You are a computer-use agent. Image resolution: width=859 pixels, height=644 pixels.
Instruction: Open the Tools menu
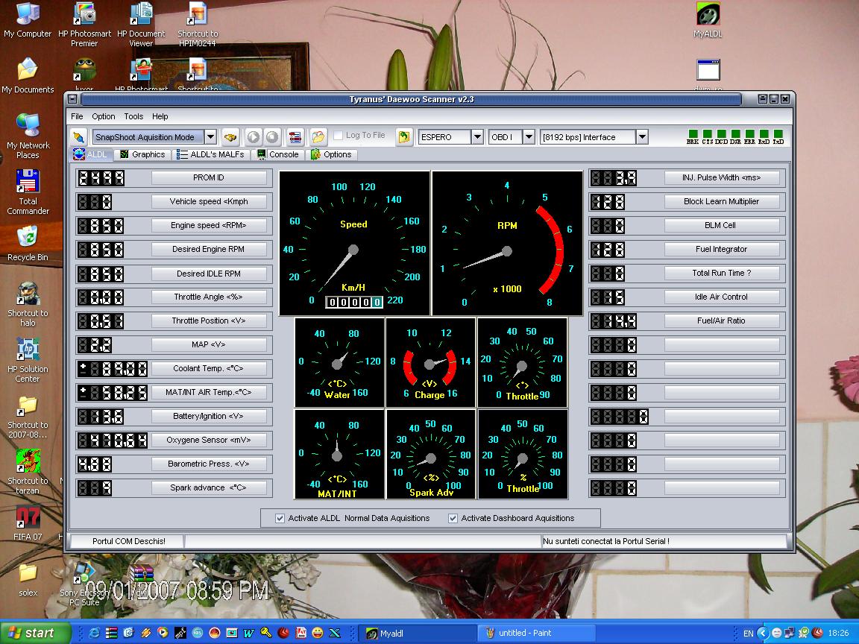click(133, 116)
